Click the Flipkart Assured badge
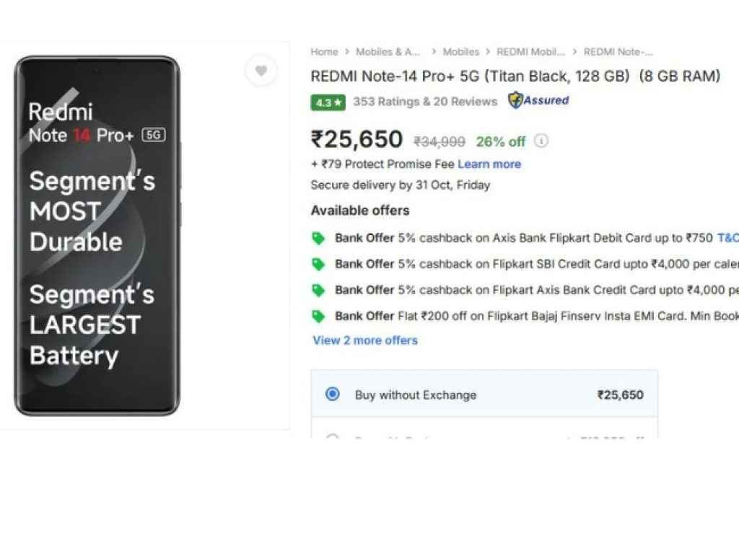Viewport: 739px width, 545px height. coord(538,100)
